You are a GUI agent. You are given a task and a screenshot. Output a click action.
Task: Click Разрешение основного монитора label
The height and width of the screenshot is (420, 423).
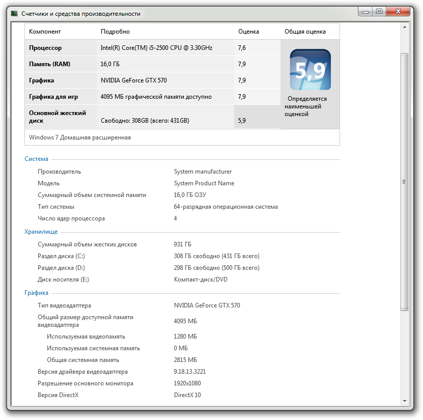click(86, 383)
